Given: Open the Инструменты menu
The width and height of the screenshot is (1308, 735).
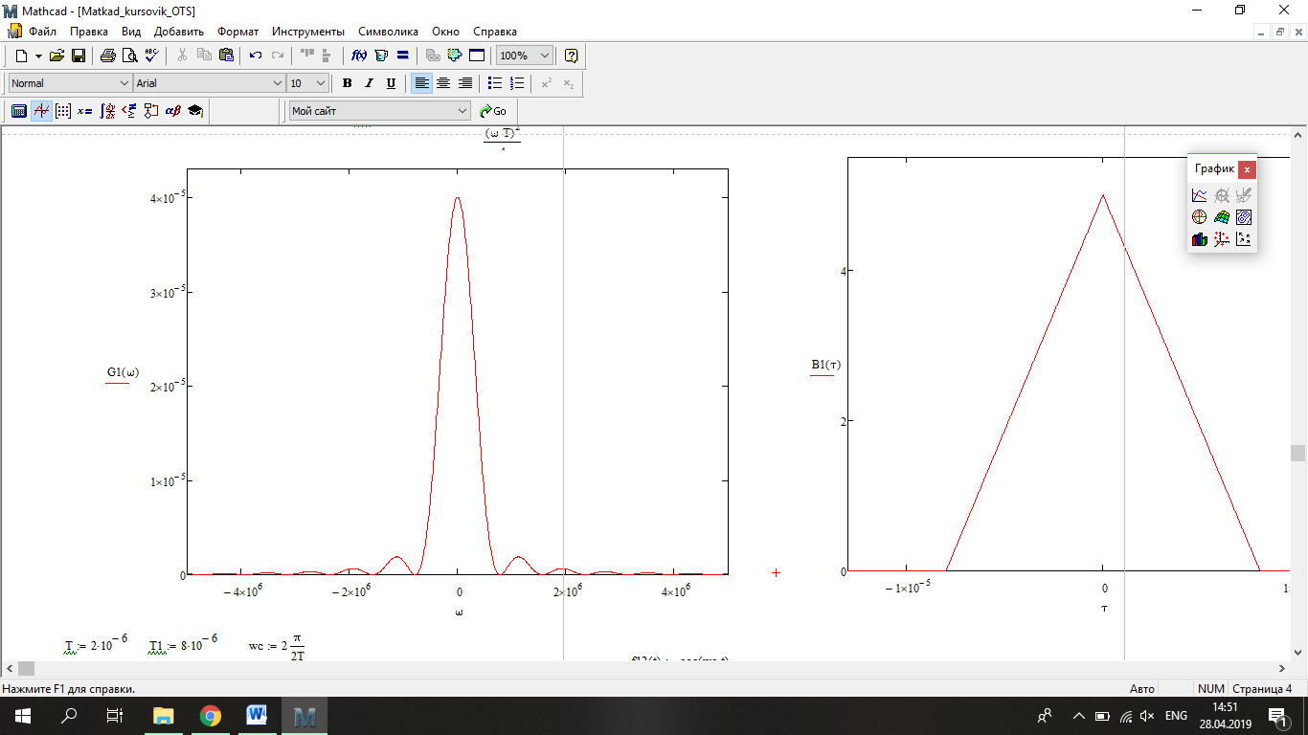Looking at the screenshot, I should click(307, 32).
